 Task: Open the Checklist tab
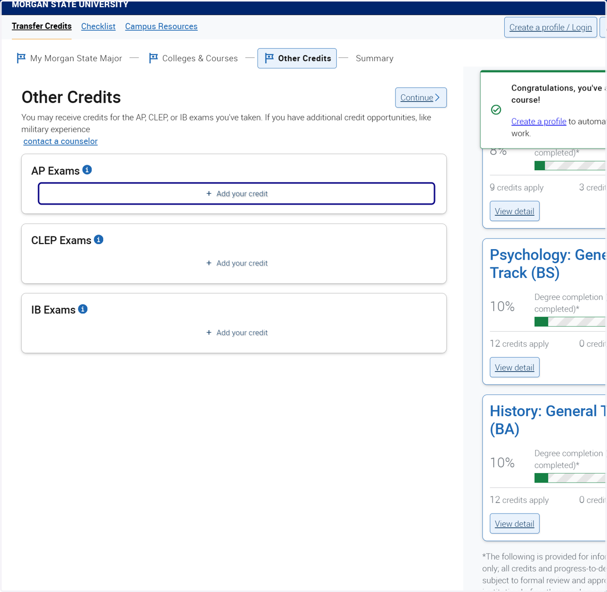98,26
